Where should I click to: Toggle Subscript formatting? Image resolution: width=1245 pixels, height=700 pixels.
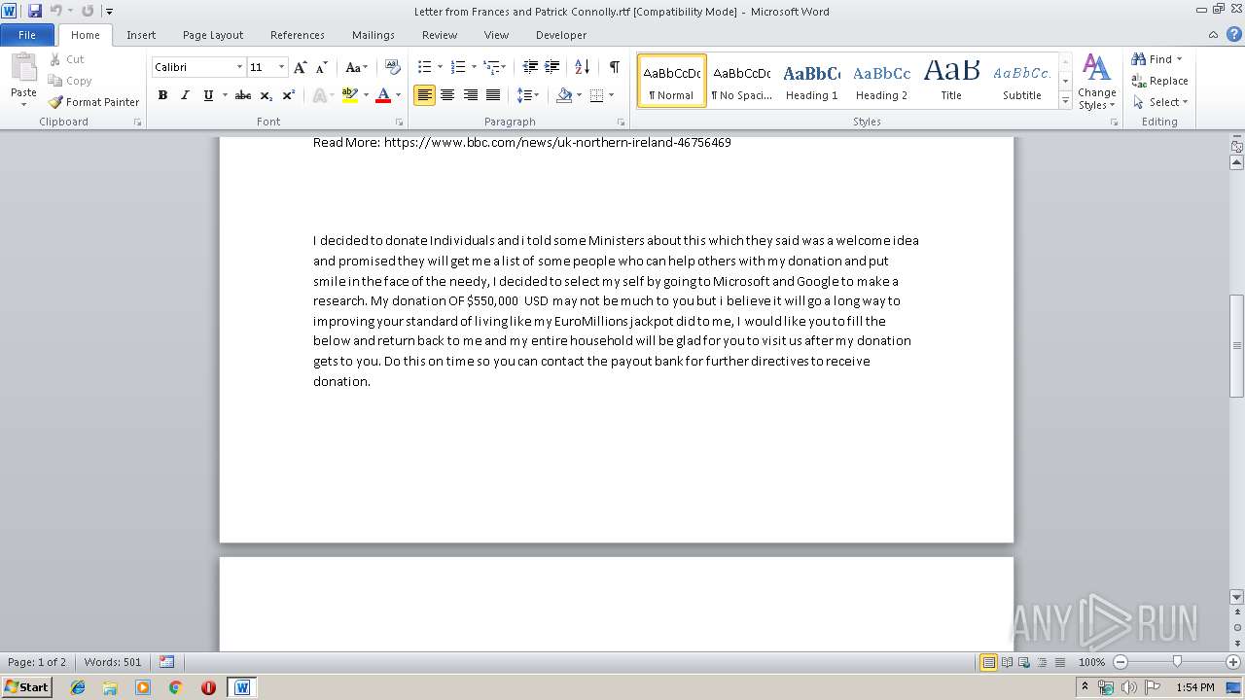tap(267, 95)
